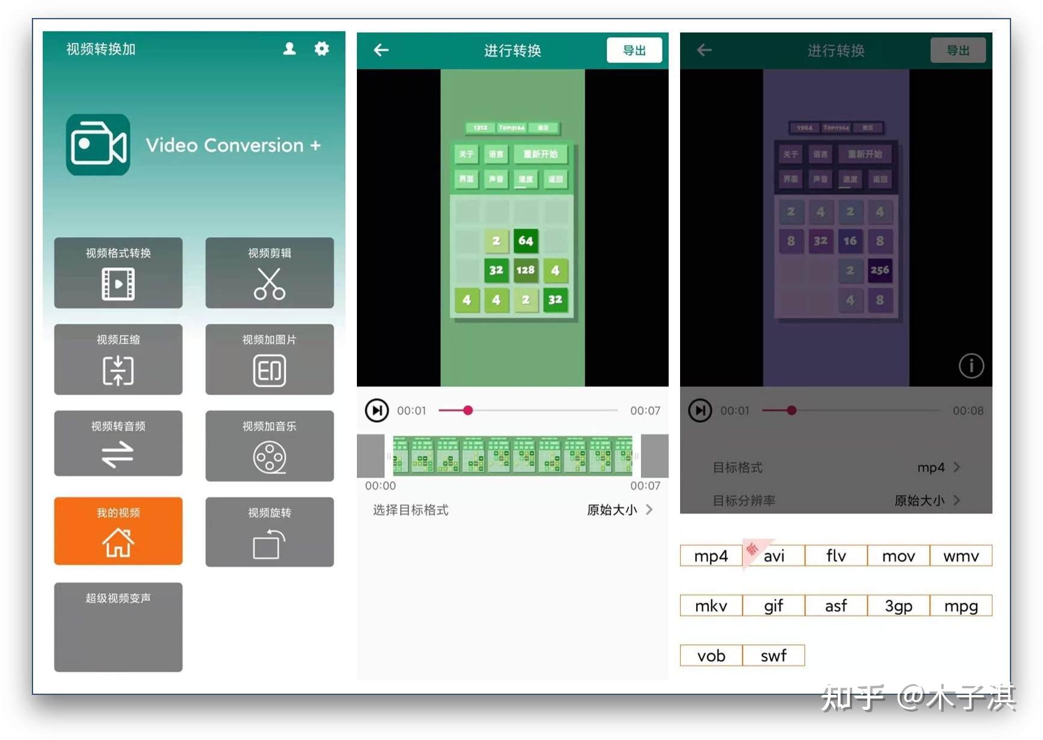This screenshot has width=1043, height=740.
Task: Open the info icon on purple video
Action: coord(971,366)
